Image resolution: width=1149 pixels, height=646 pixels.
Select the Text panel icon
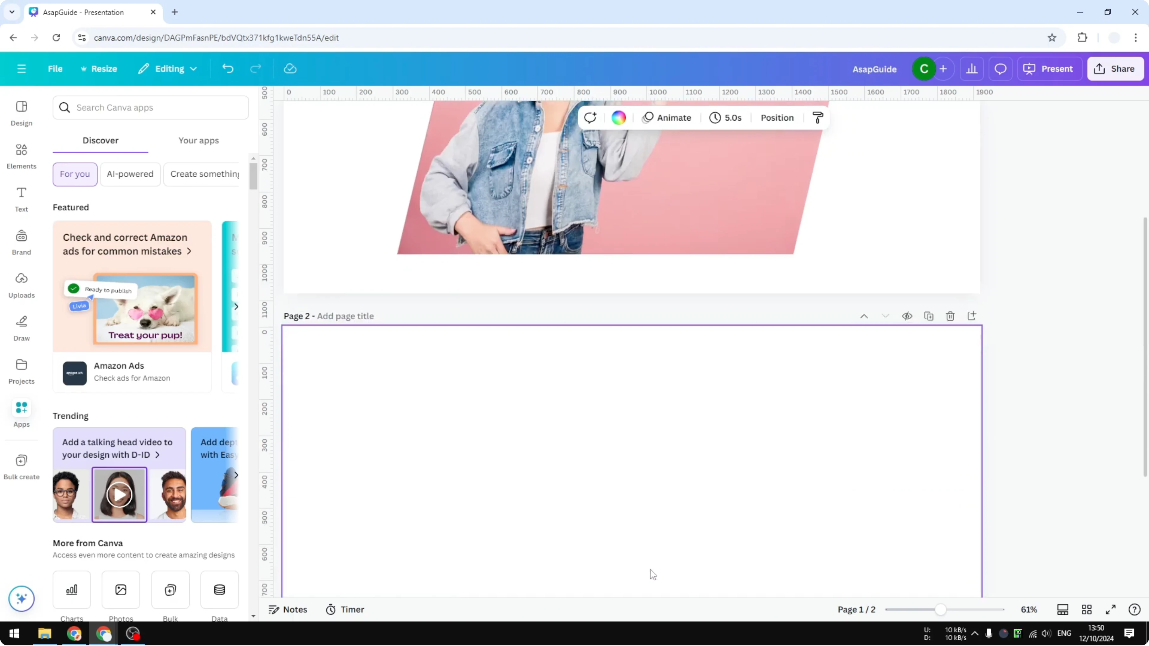[21, 199]
